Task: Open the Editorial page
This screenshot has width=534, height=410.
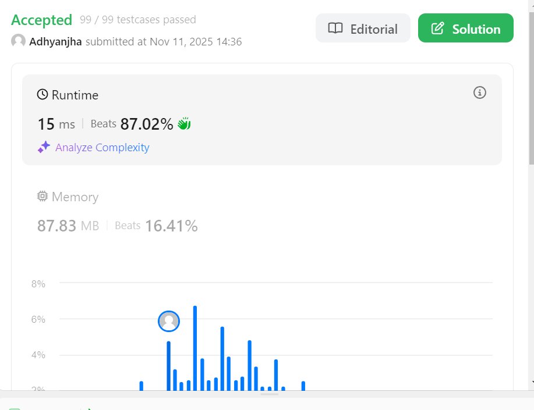Action: [x=363, y=28]
